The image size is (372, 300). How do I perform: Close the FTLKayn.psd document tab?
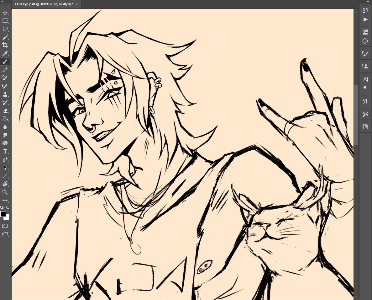click(77, 4)
